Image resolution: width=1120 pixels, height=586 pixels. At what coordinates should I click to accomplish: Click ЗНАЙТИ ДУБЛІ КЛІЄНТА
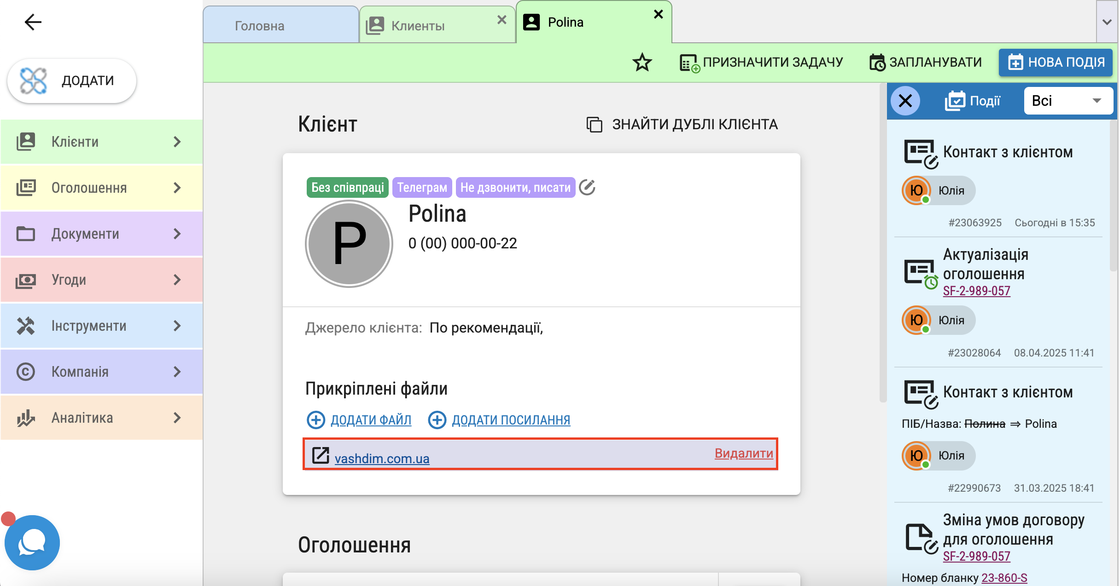tap(682, 124)
